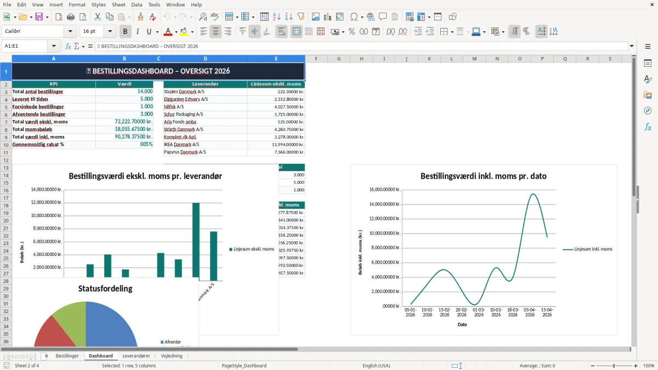Image resolution: width=658 pixels, height=370 pixels.
Task: Click the Print icon
Action: click(71, 17)
